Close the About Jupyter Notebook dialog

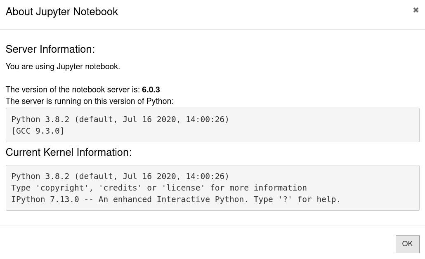[x=416, y=10]
